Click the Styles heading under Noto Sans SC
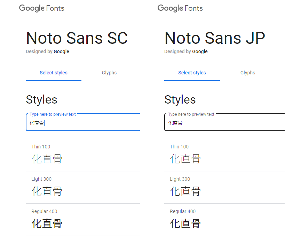This screenshot has width=293, height=236. 41,100
